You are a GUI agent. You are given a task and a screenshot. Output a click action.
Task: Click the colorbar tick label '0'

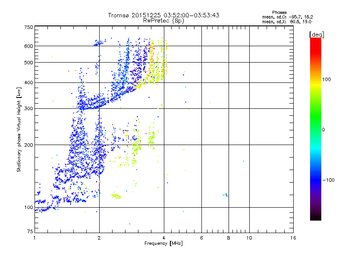pyautogui.click(x=323, y=130)
